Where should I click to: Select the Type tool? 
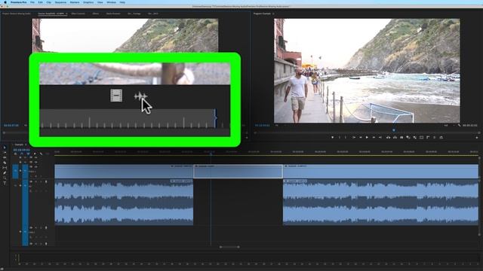(x=5, y=183)
